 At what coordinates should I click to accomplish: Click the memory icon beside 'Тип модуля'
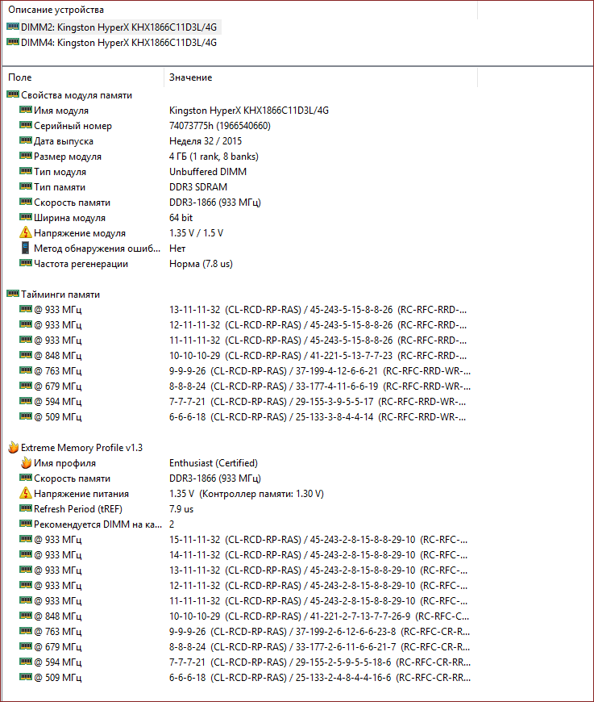pyautogui.click(x=26, y=170)
